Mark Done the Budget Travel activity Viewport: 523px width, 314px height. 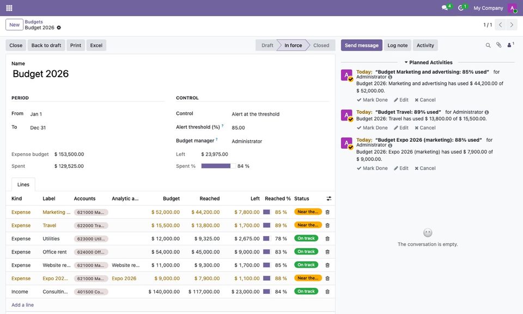coord(372,128)
